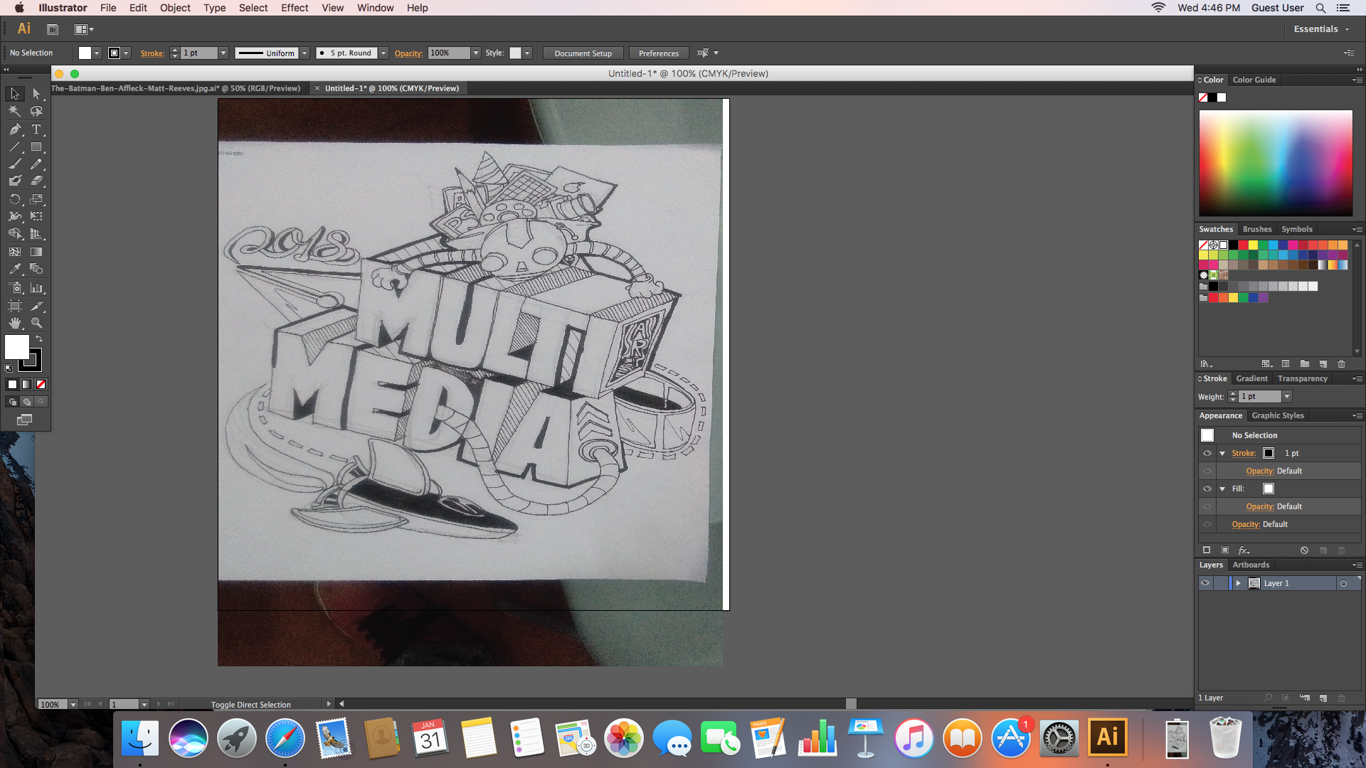Open Safari from the Dock

point(285,738)
